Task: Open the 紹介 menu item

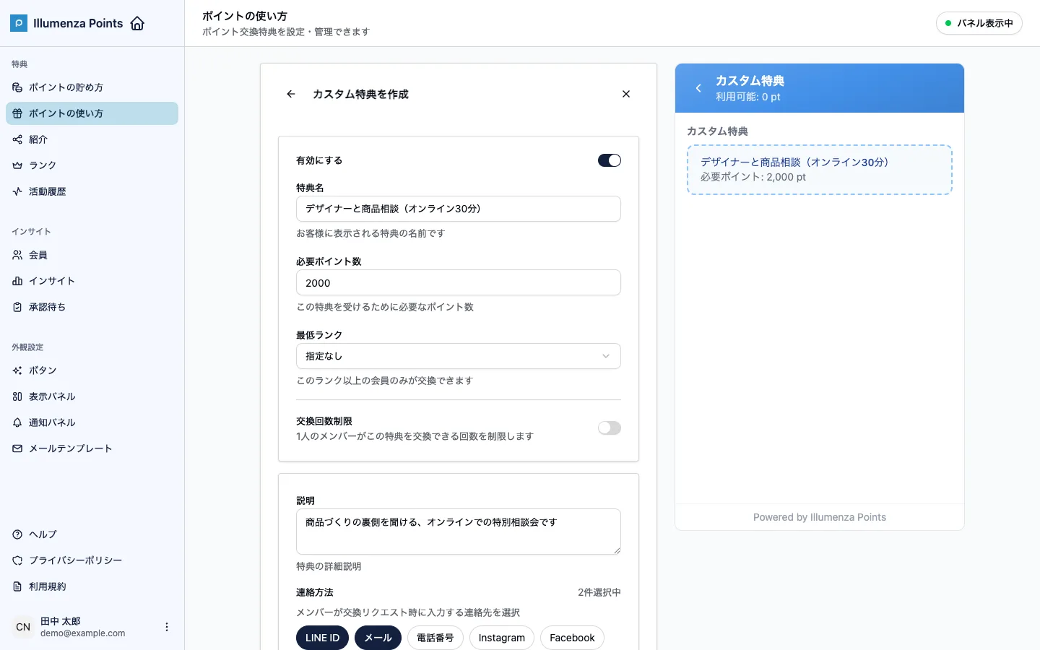Action: 92,139
